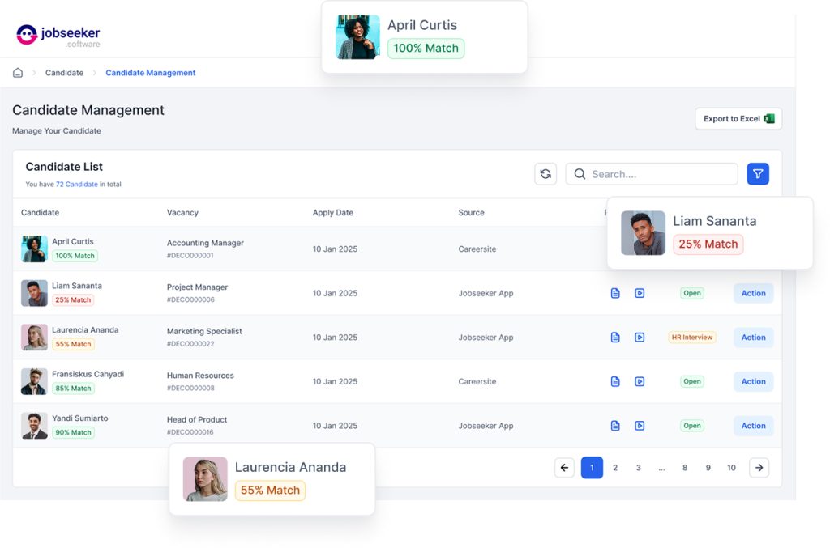Click the 85% Match badge
This screenshot has height=548, width=830.
click(x=73, y=389)
